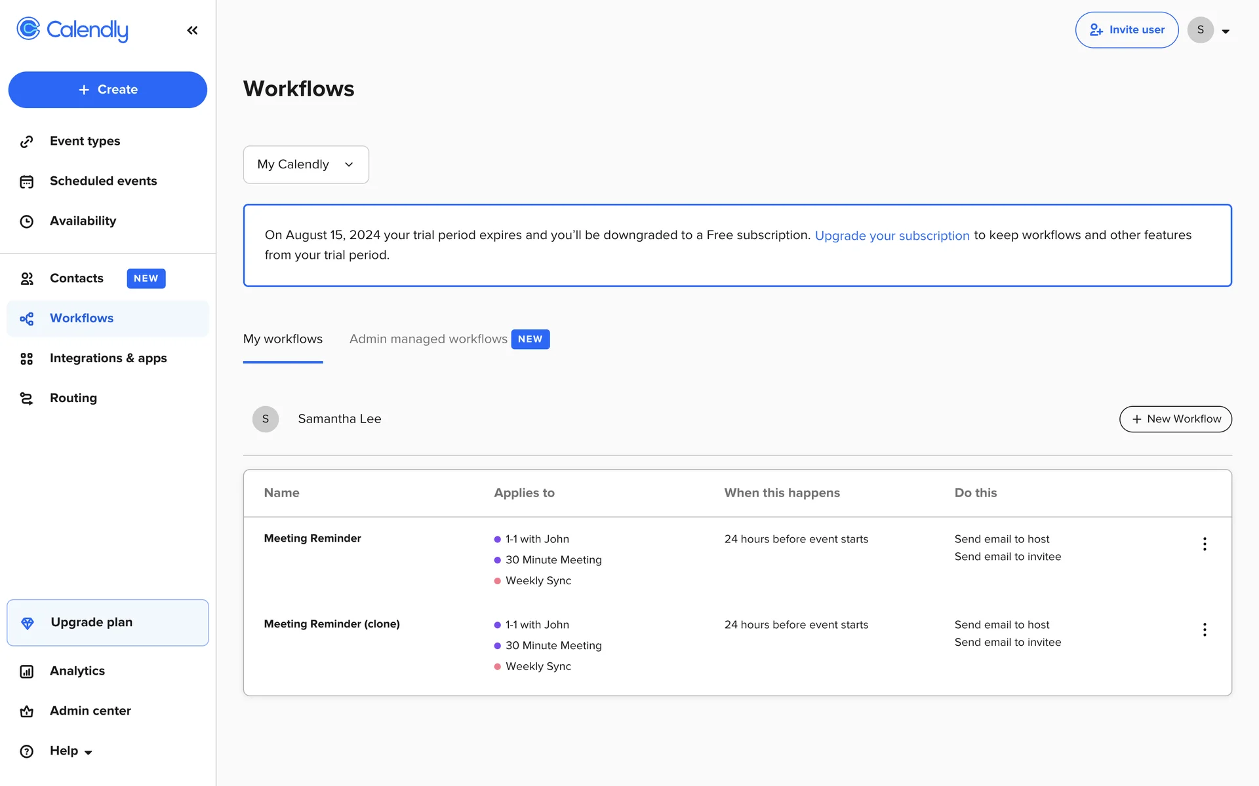Viewport: 1259px width, 786px height.
Task: Open options menu for Meeting Reminder
Action: click(x=1204, y=544)
